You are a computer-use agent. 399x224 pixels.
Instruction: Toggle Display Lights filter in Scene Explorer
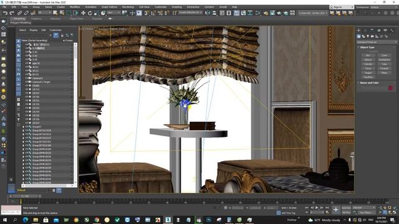[18, 50]
